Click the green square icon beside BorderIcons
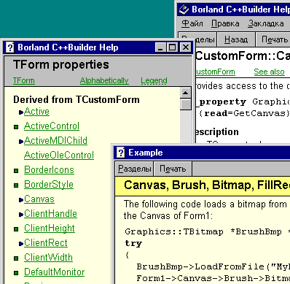This screenshot has width=290, height=284. 16,171
